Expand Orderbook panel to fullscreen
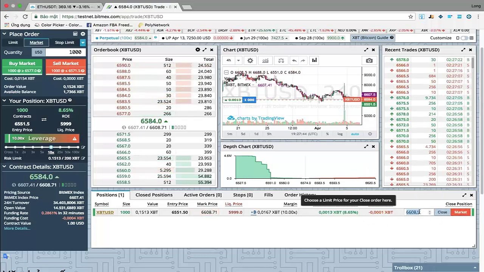484x272 pixels. point(205,50)
